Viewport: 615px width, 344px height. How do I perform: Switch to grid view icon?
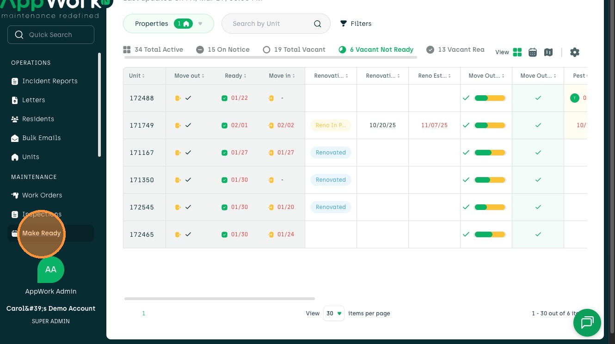tap(517, 52)
